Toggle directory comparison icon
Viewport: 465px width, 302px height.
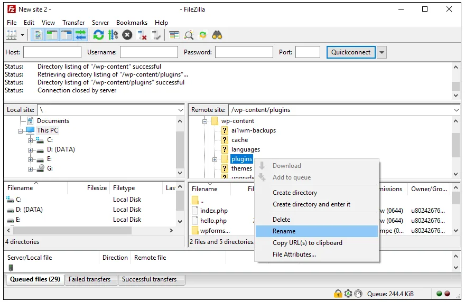[x=189, y=35]
